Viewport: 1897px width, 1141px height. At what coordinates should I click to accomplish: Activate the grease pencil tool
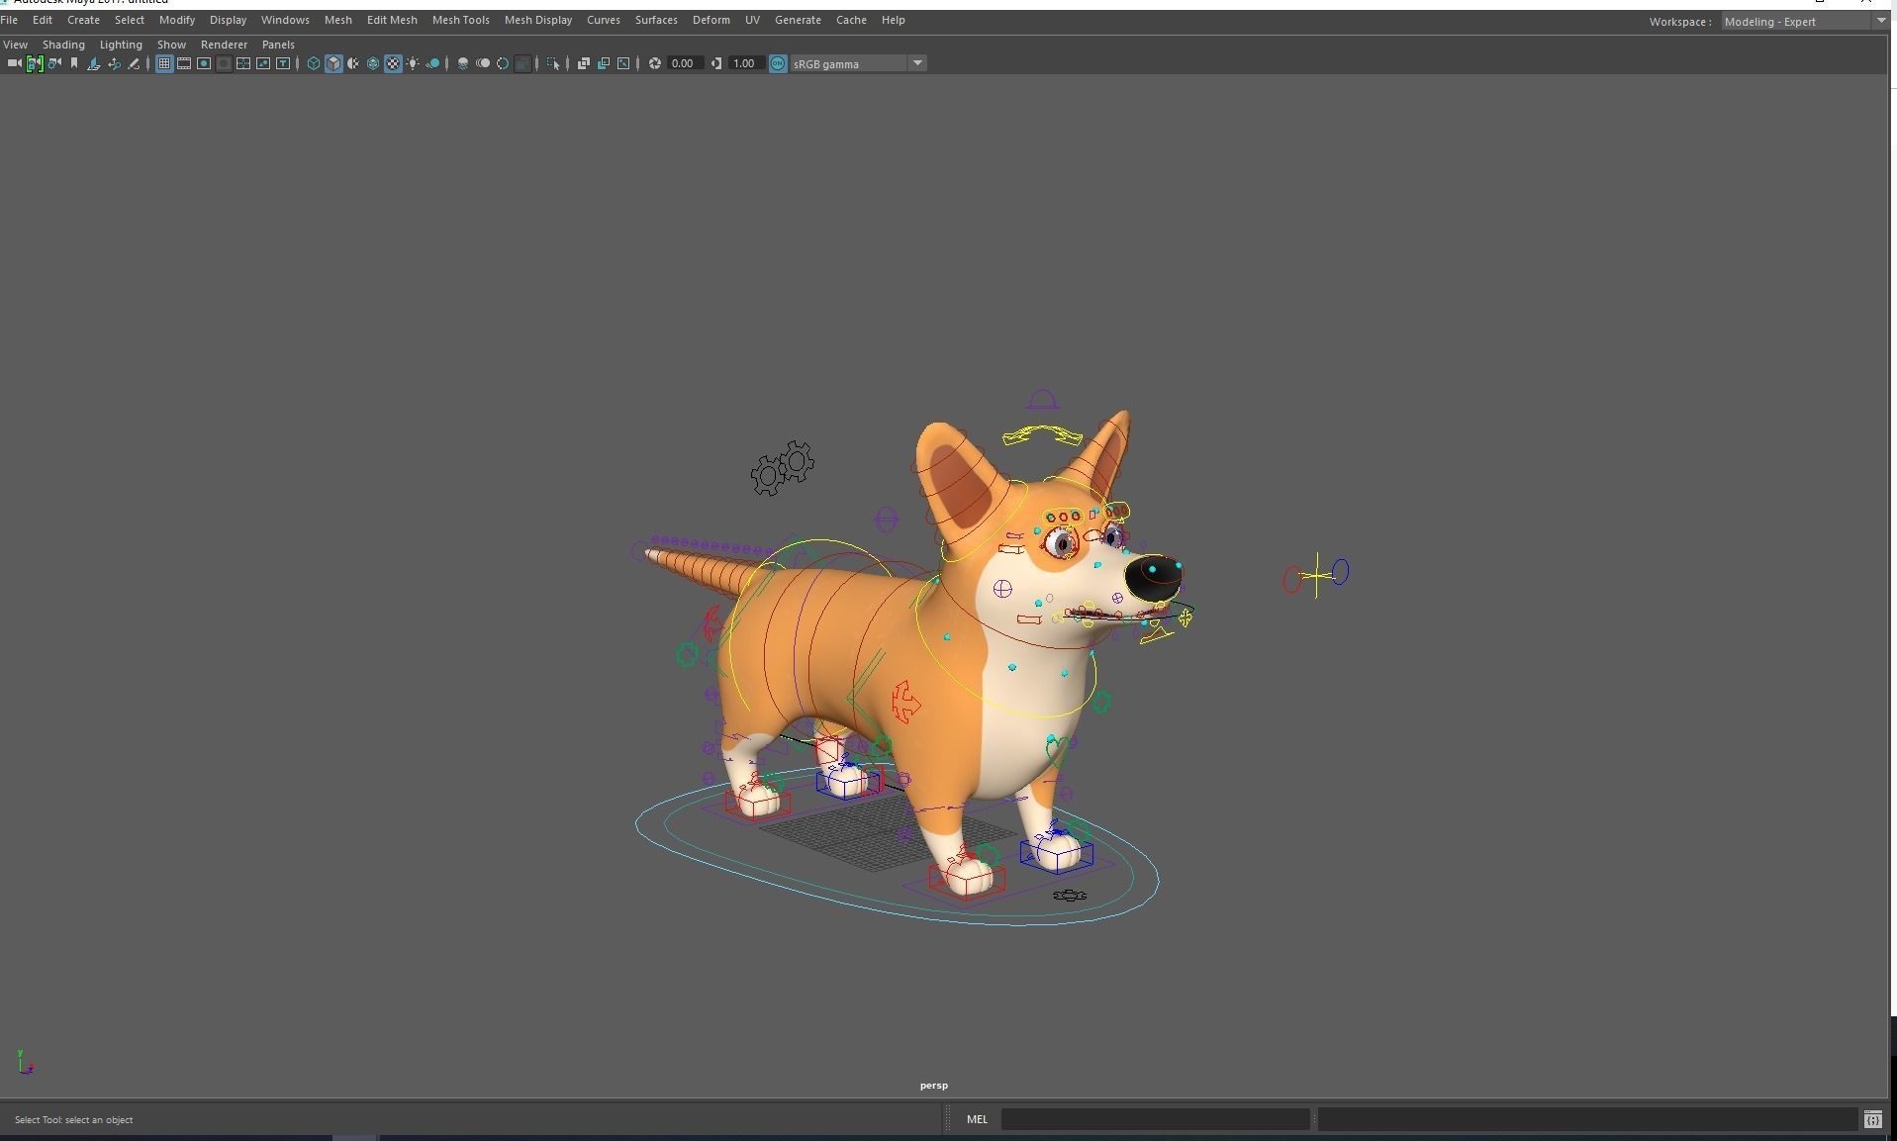[133, 63]
